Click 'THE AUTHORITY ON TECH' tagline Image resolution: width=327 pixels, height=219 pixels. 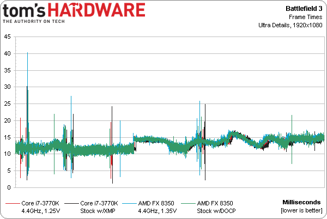34,21
